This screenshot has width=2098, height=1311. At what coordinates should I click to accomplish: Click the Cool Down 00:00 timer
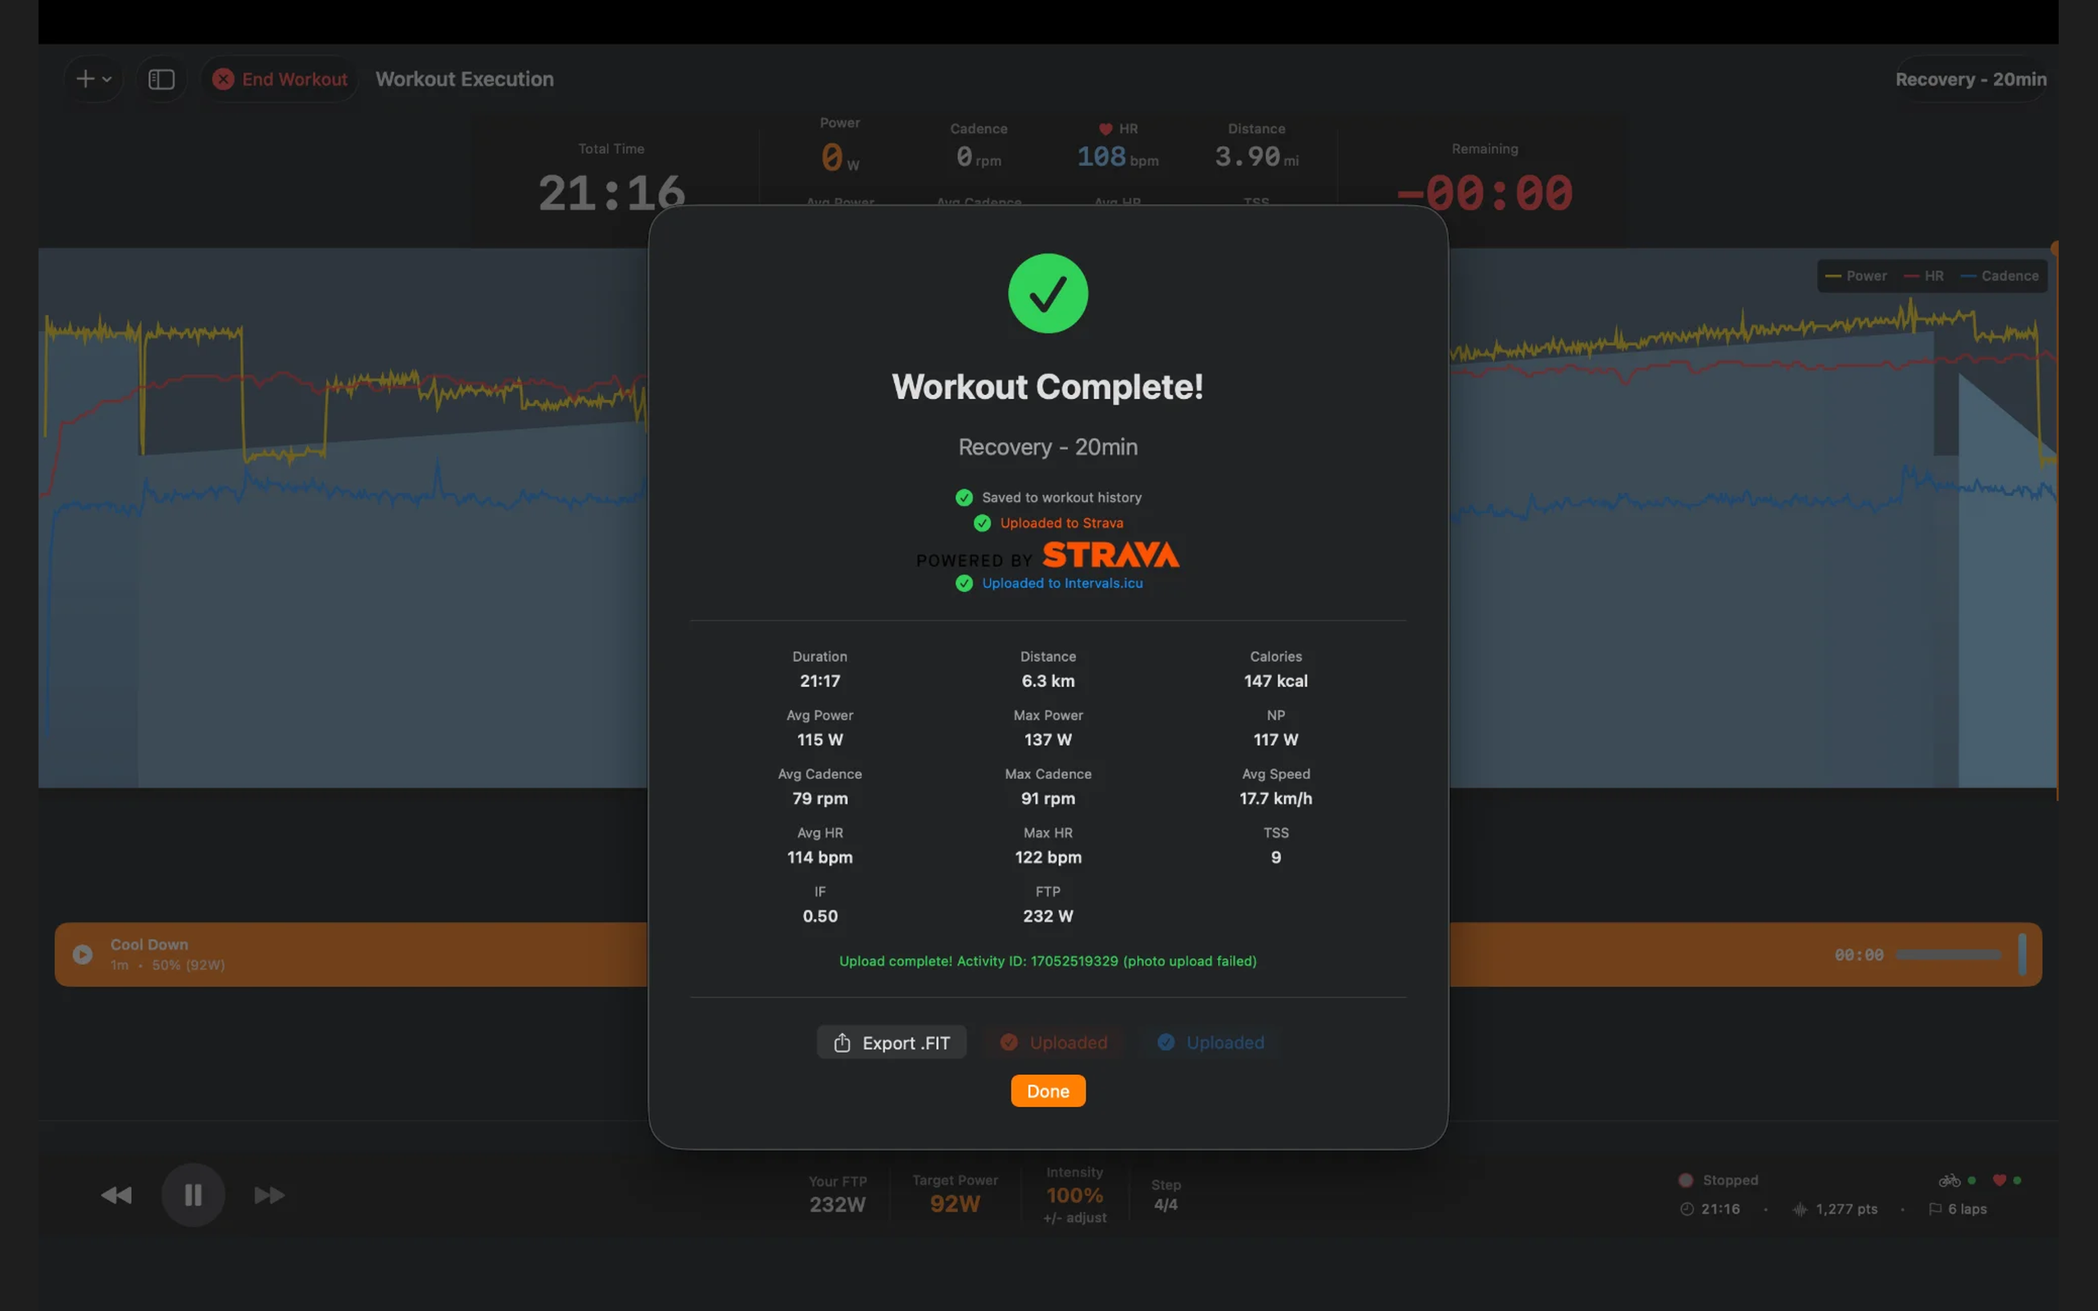click(1859, 955)
